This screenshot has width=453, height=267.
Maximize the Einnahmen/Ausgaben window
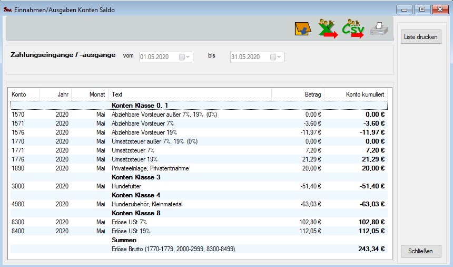422,9
